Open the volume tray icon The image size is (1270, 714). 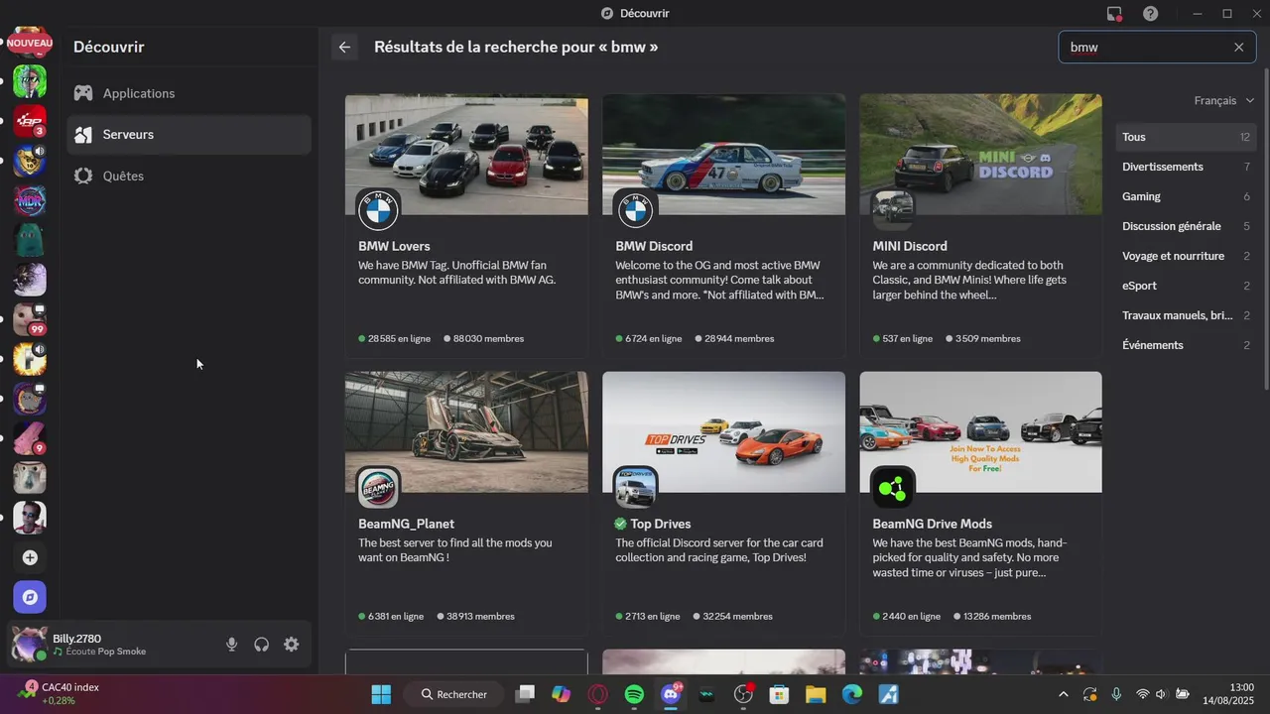(1161, 694)
